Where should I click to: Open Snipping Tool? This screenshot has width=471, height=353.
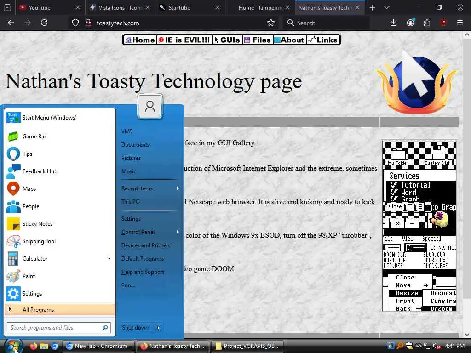coord(60,241)
